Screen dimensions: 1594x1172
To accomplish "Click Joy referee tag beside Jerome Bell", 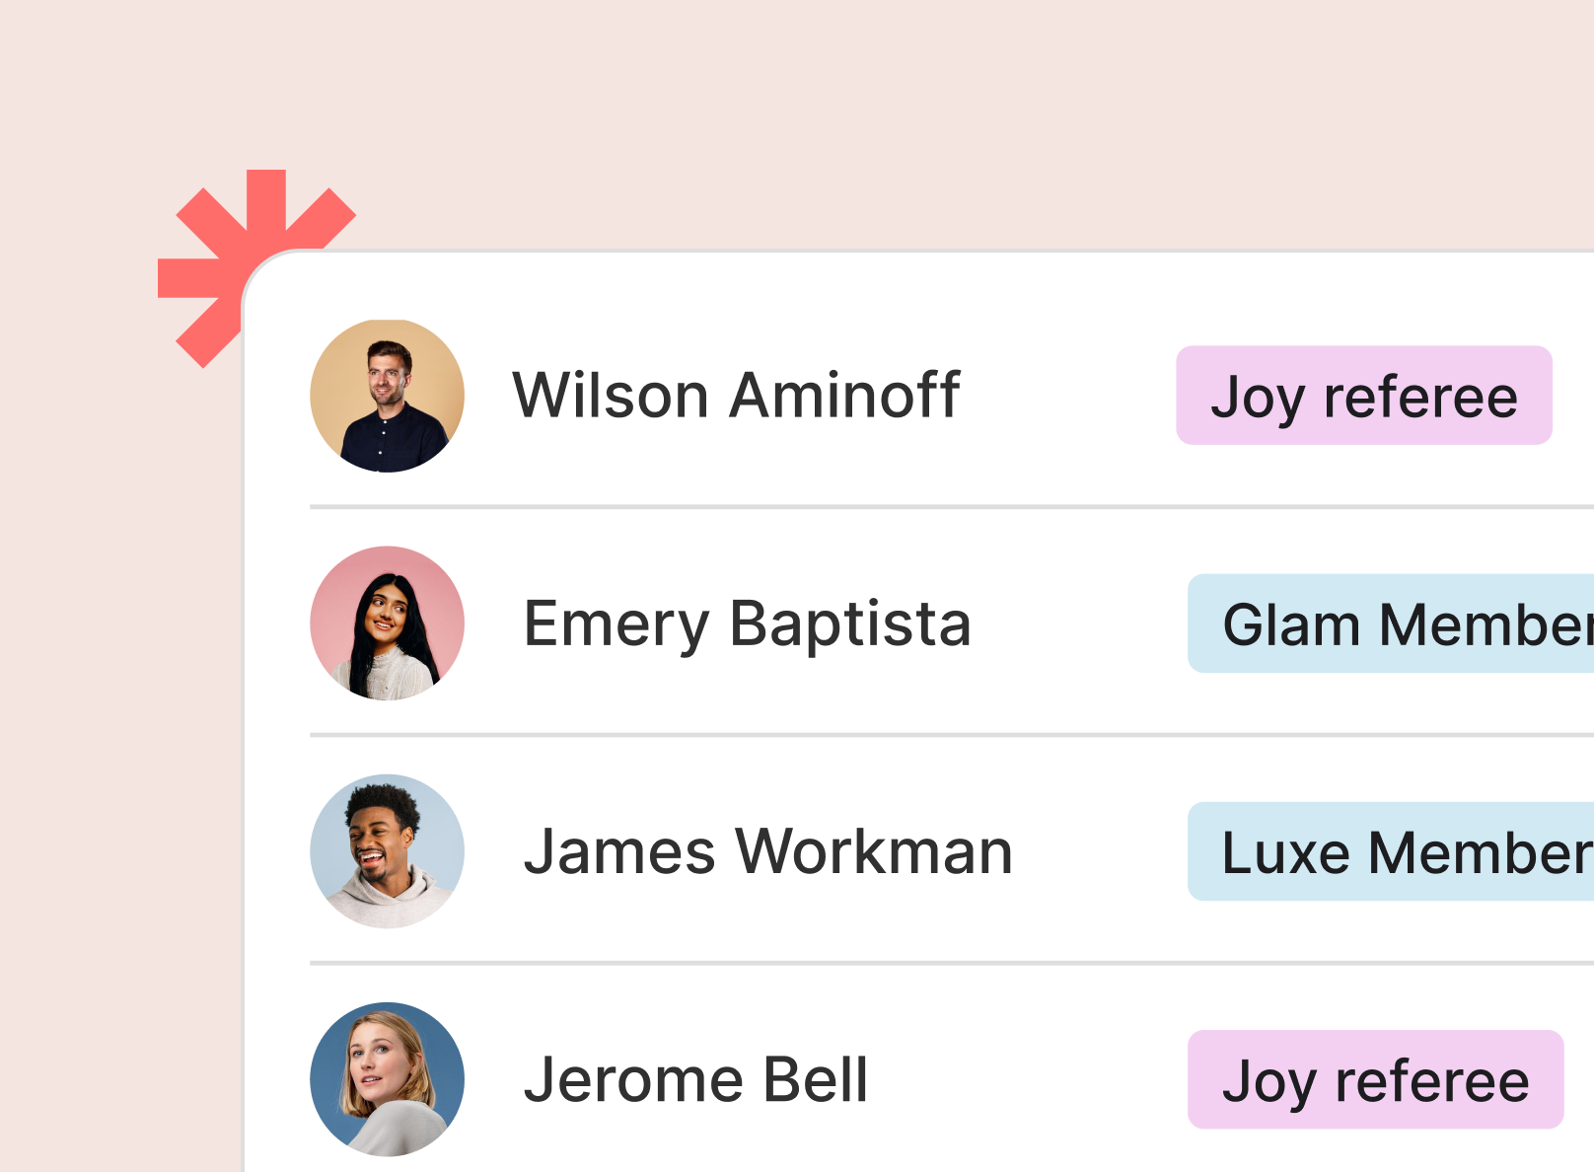I will click(1375, 1079).
